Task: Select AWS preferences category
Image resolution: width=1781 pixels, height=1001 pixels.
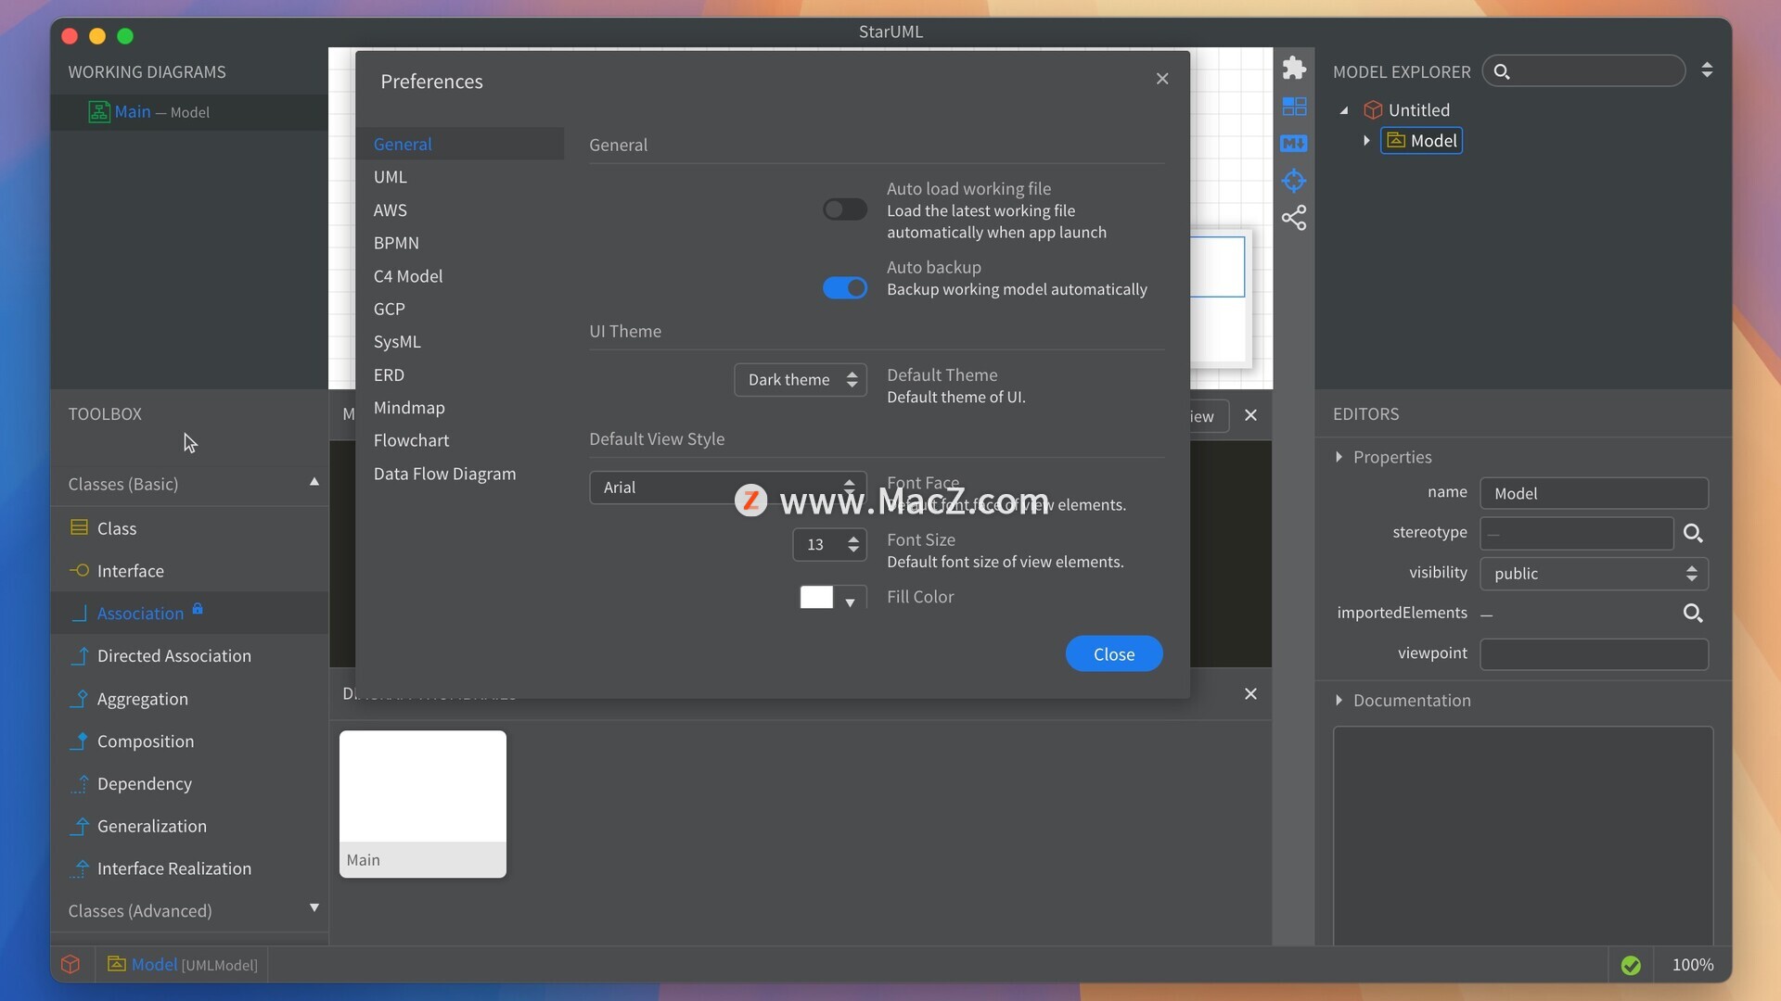Action: tap(460, 210)
